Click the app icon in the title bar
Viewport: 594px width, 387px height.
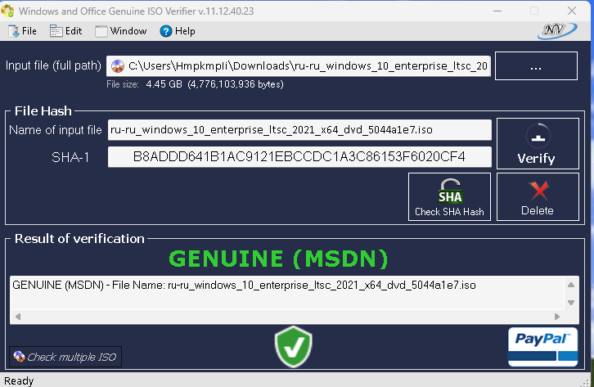pos(7,11)
